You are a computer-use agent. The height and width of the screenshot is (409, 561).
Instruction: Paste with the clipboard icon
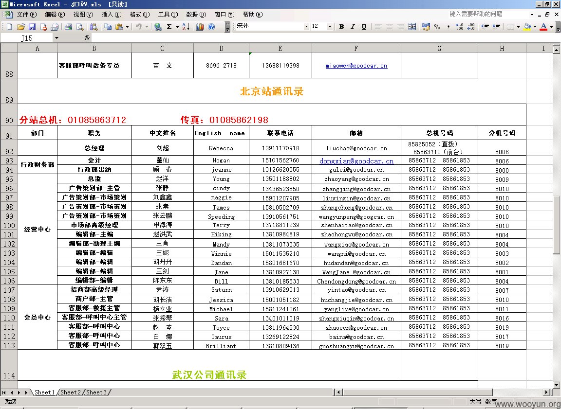(x=119, y=27)
